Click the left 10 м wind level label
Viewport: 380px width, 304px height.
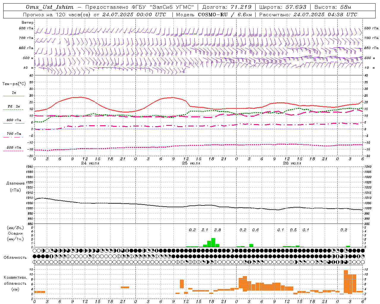pos(28,68)
